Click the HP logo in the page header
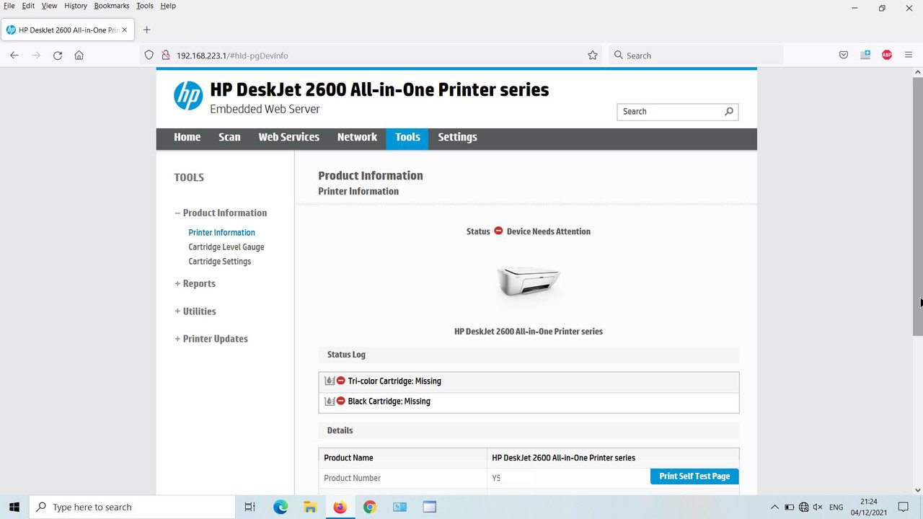Viewport: 923px width, 519px height. [188, 96]
